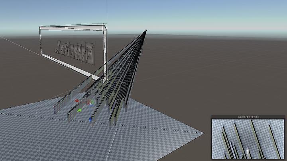The image size is (287, 161).
Task: Select the green Y-axis move arrow
Action: point(79,110)
